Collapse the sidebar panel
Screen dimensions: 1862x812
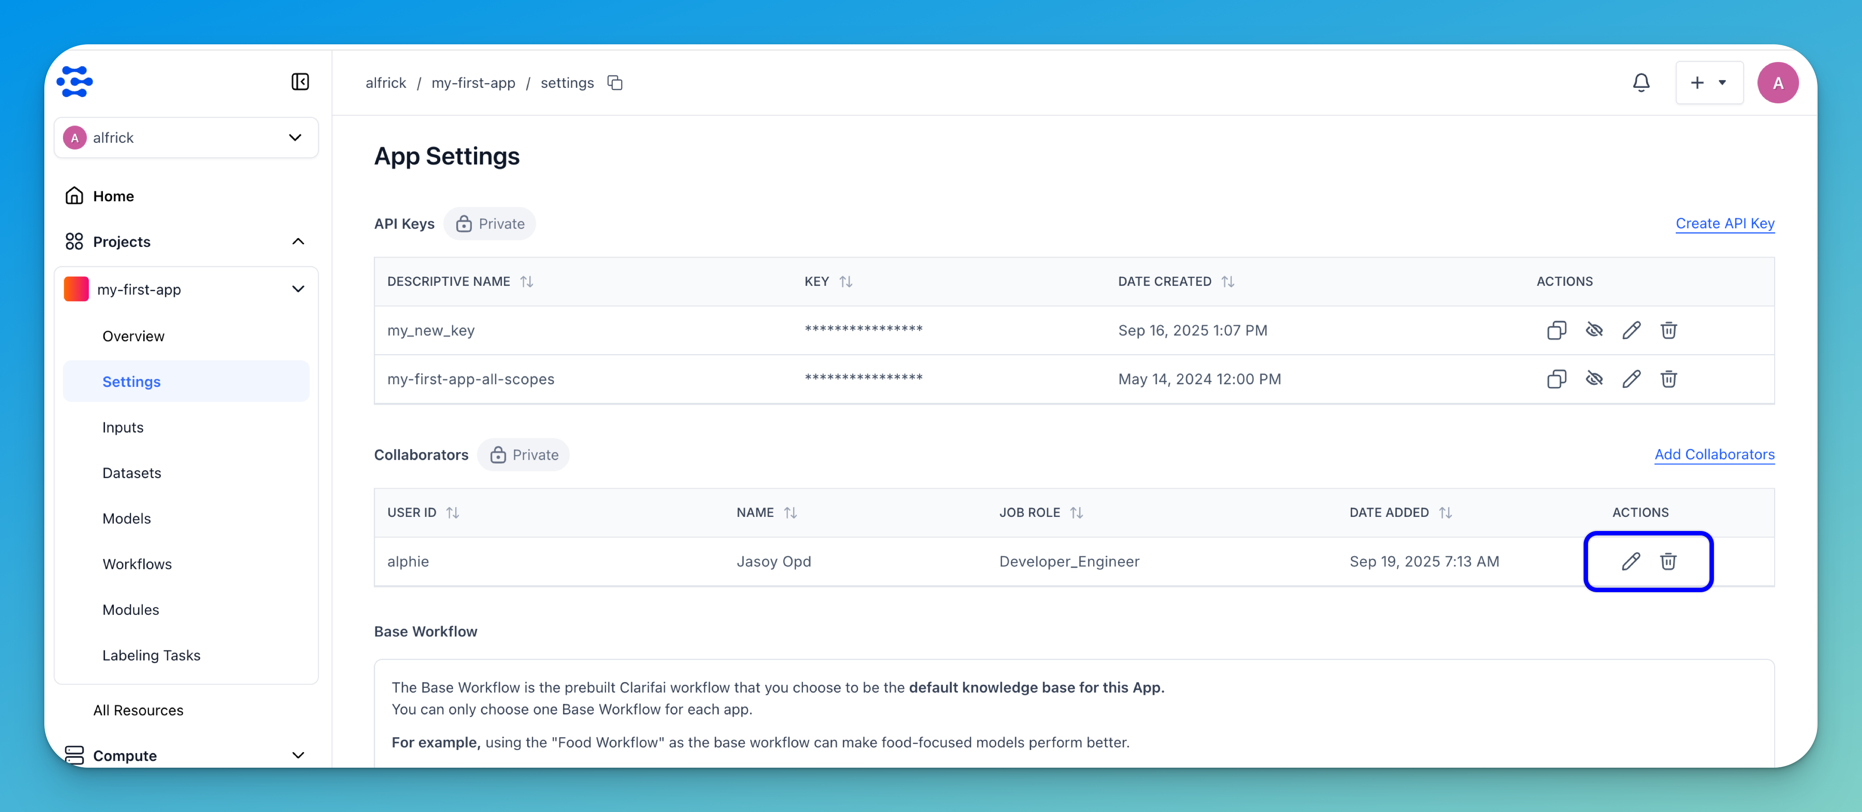(300, 82)
